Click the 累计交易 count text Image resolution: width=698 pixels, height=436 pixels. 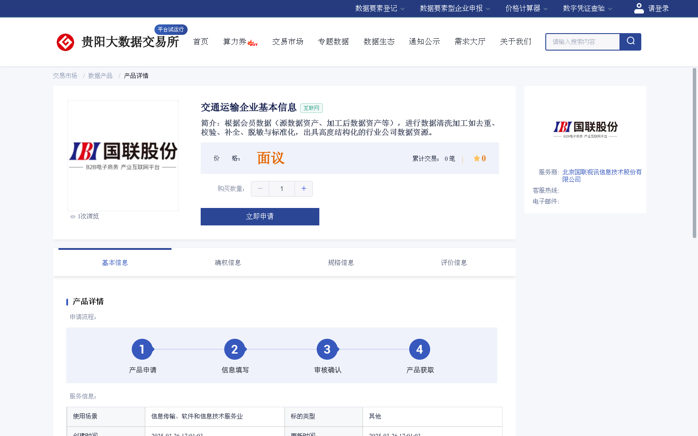point(434,159)
